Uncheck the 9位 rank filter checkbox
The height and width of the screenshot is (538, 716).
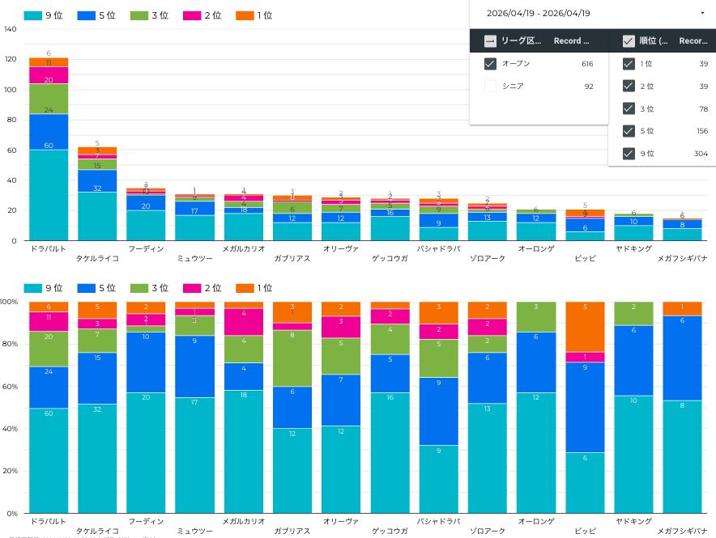pos(628,154)
